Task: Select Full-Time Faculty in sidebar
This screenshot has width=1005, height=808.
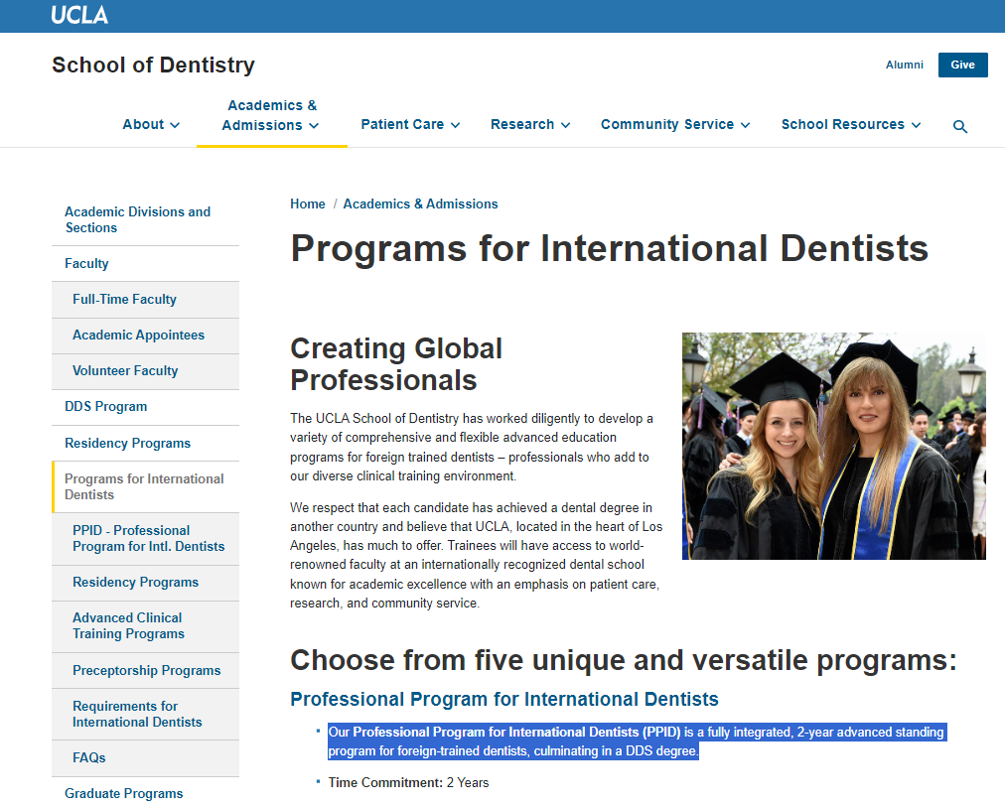Action: tap(124, 299)
